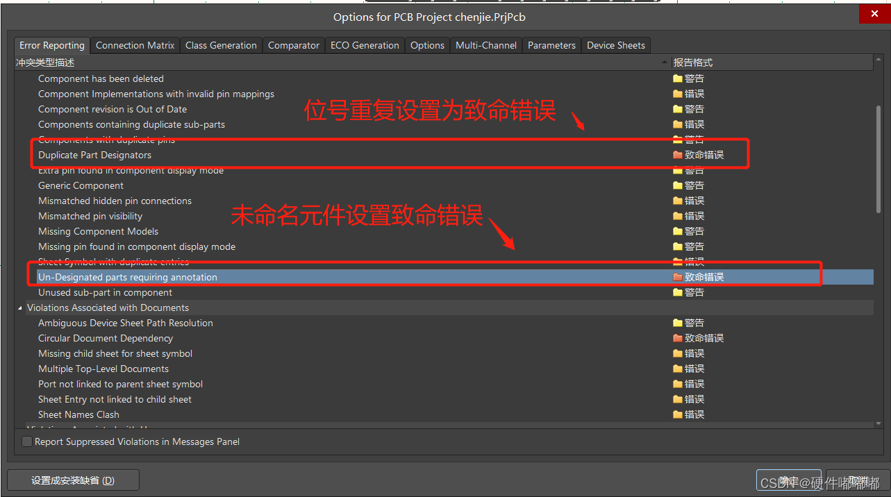Collapse Violations Associated with Documents group
The width and height of the screenshot is (891, 497).
[x=19, y=308]
